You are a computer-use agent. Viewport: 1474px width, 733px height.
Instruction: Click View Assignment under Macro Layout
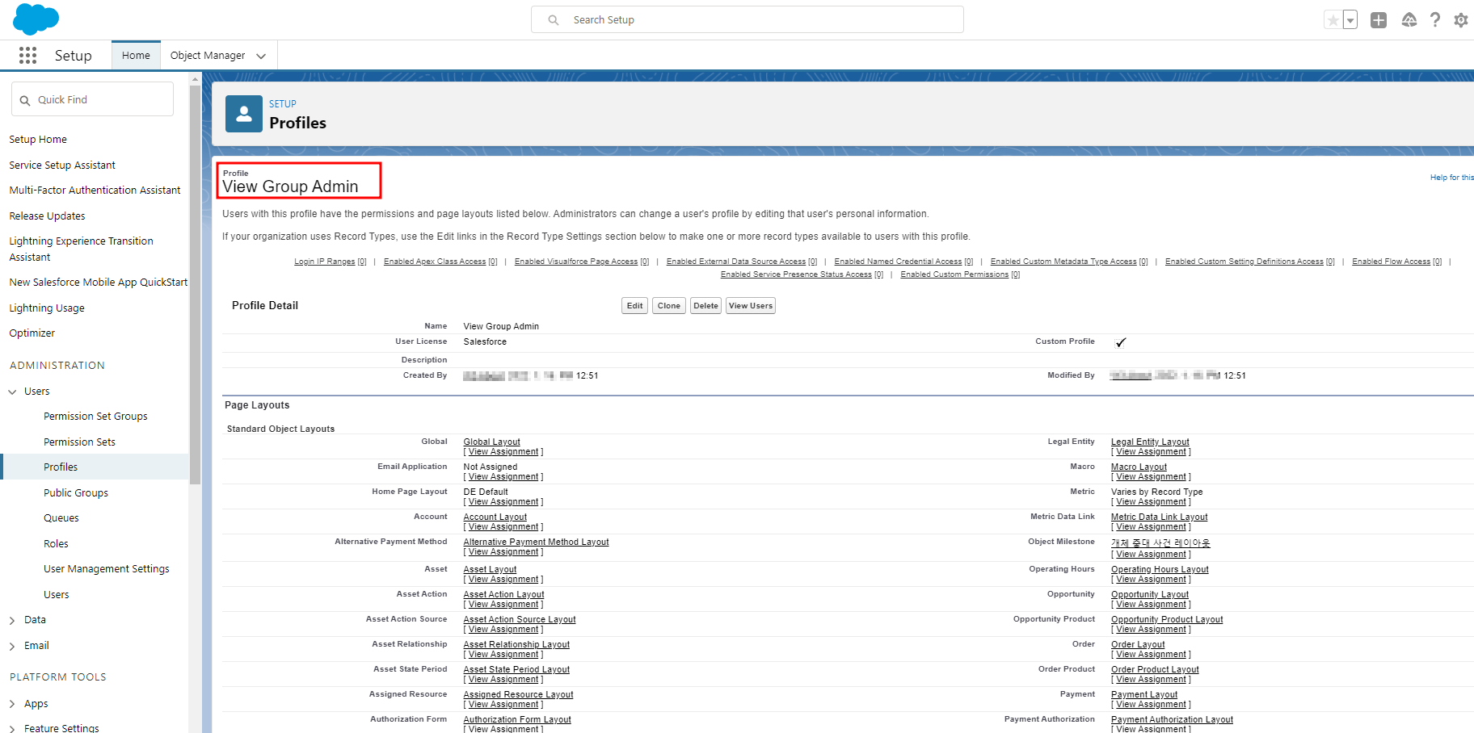click(1151, 477)
